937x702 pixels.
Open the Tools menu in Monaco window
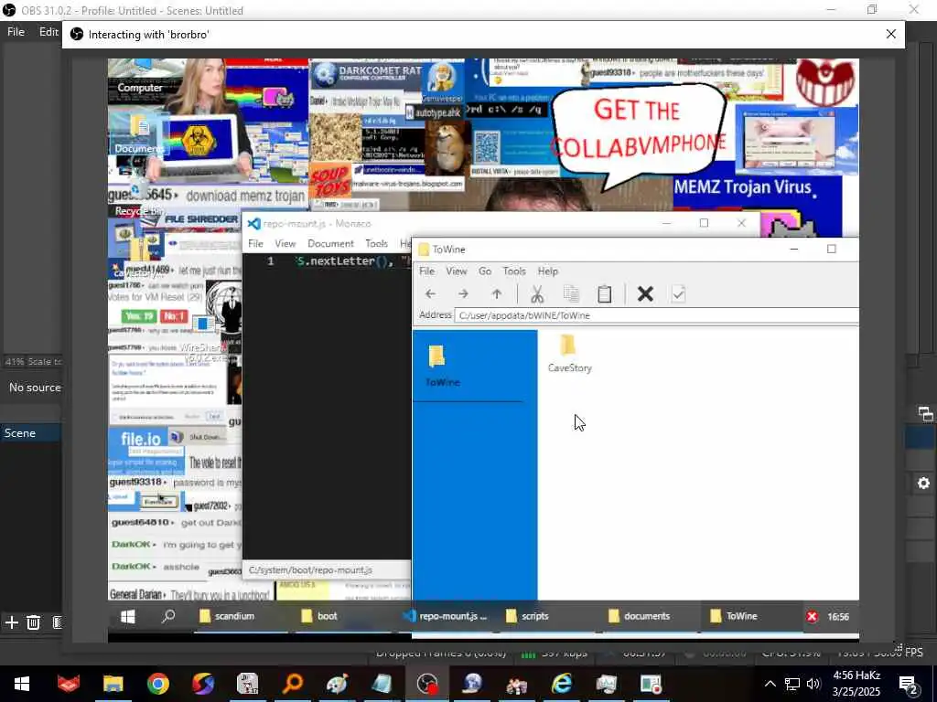point(376,243)
